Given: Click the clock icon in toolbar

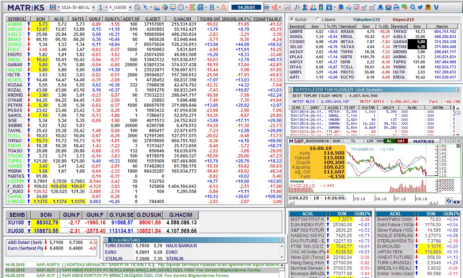Looking at the screenshot, I should click(x=180, y=7).
